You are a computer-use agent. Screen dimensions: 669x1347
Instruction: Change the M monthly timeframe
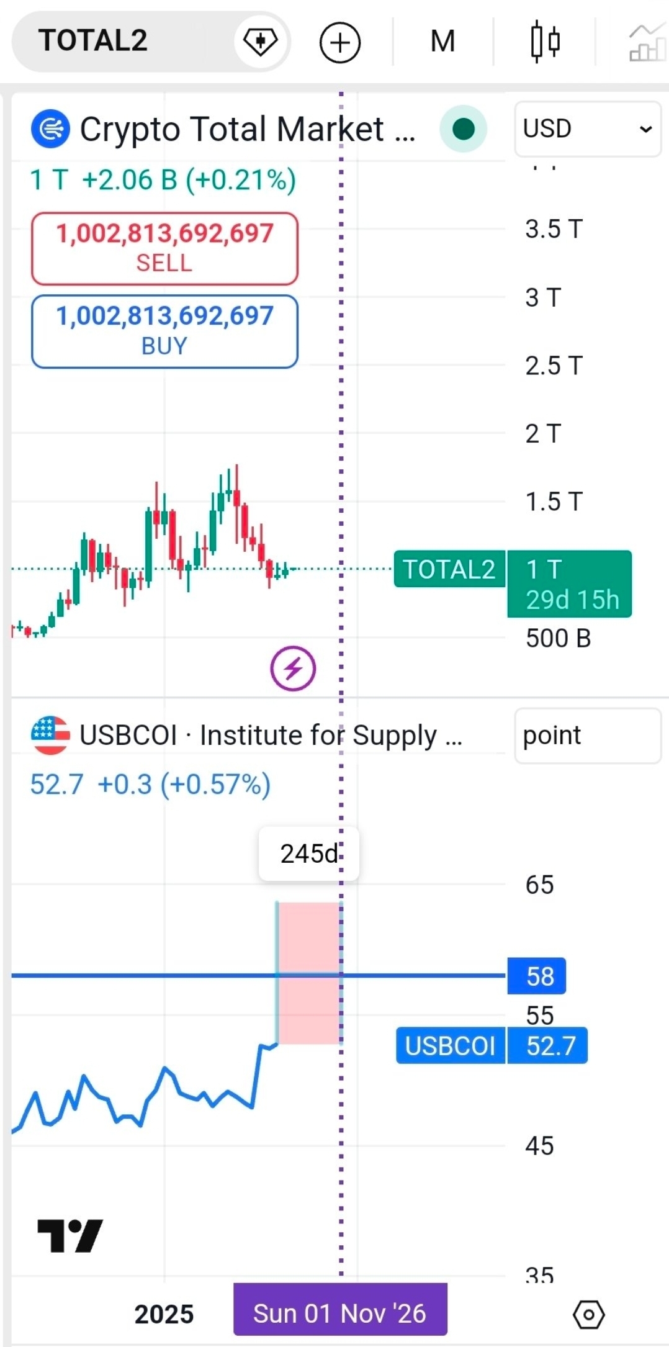[x=442, y=42]
